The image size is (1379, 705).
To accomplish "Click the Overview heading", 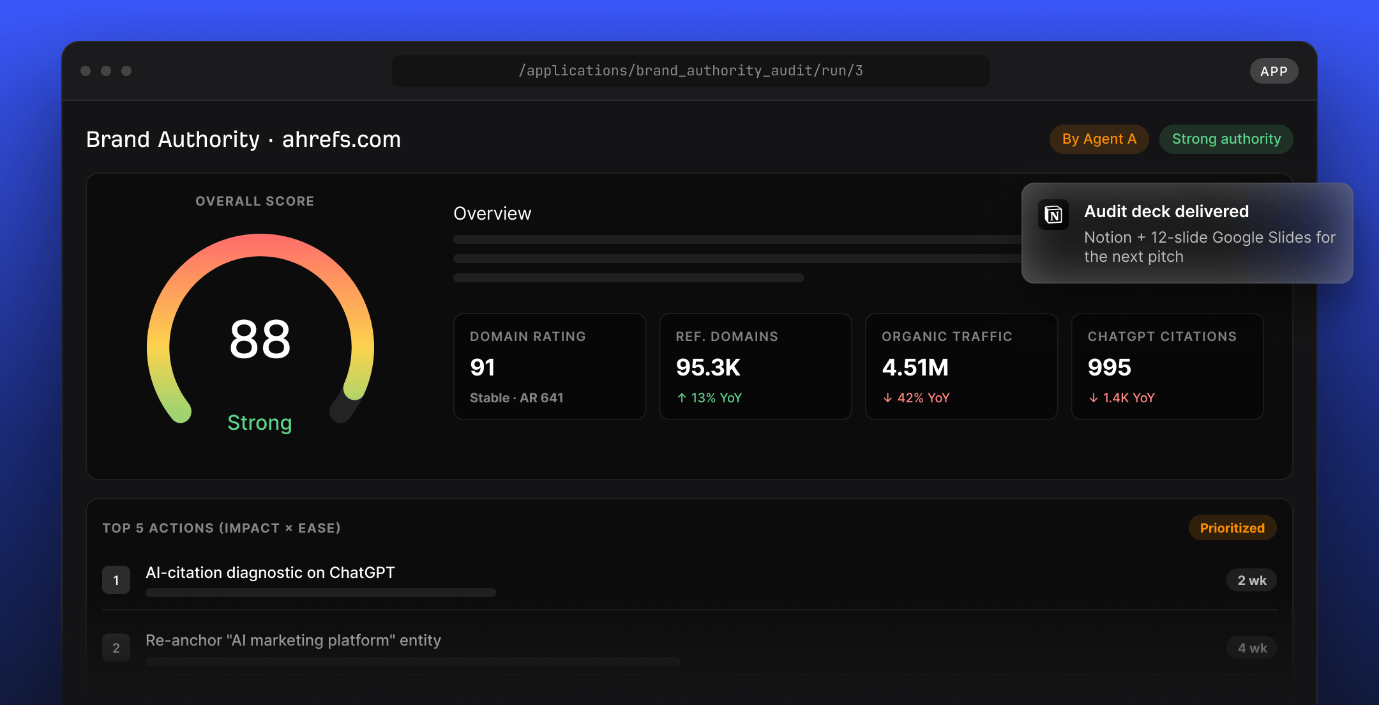I will click(492, 213).
